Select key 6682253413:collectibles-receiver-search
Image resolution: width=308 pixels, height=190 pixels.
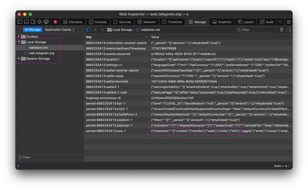(116, 43)
